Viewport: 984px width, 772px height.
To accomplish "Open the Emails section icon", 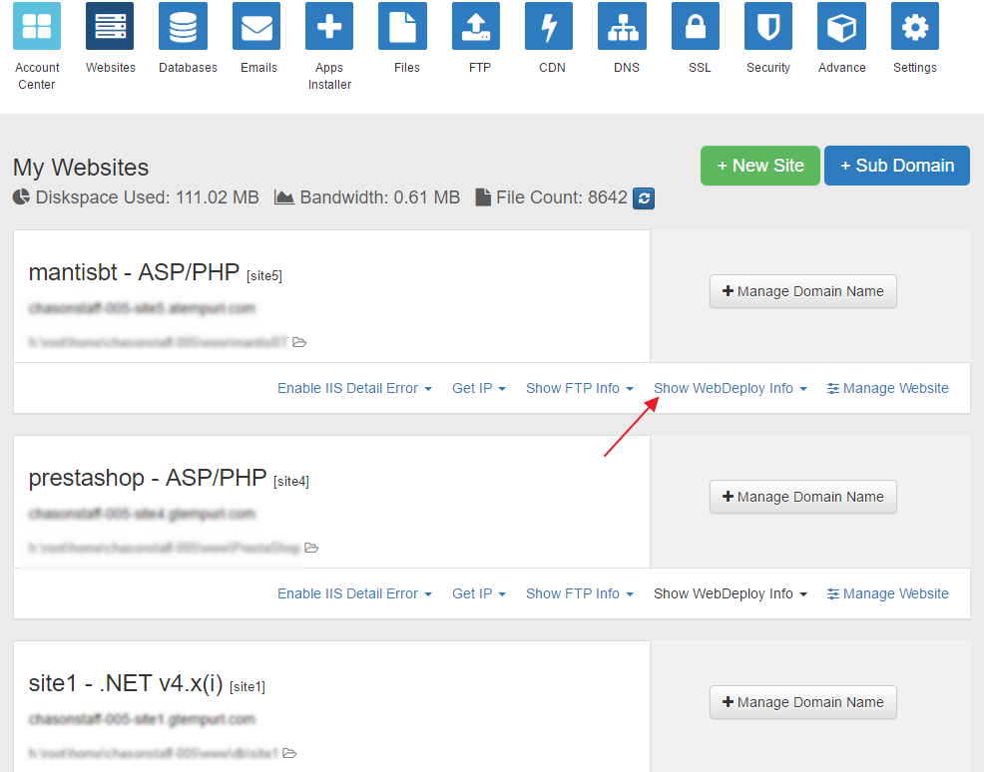I will 256,27.
